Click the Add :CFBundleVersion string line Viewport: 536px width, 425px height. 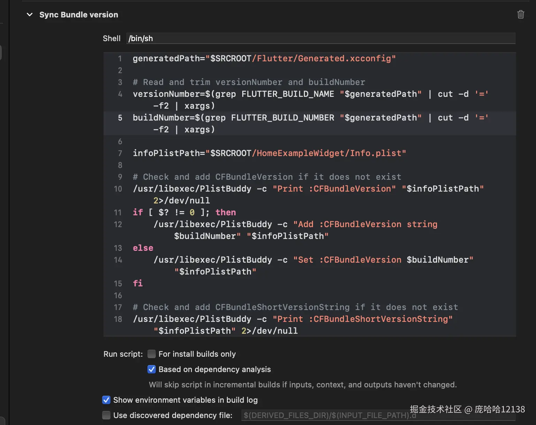(295, 230)
